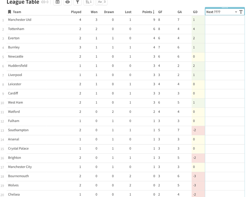Click the descending sort arrow on Points
Image resolution: width=246 pixels, height=197 pixels.
154,12
